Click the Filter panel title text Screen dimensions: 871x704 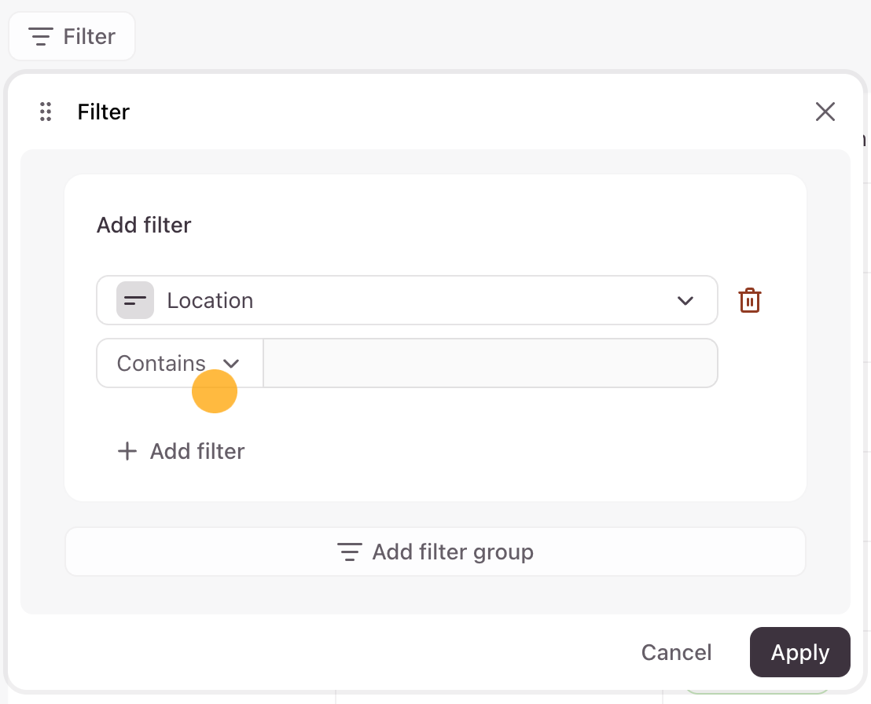(104, 112)
